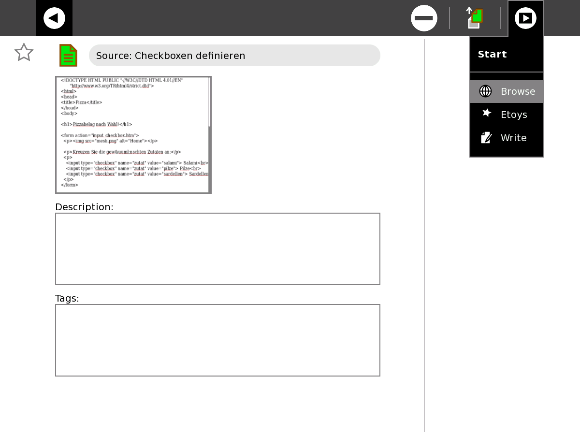Choose 'Browse' from the Start menu
The height and width of the screenshot is (435, 580).
(518, 91)
